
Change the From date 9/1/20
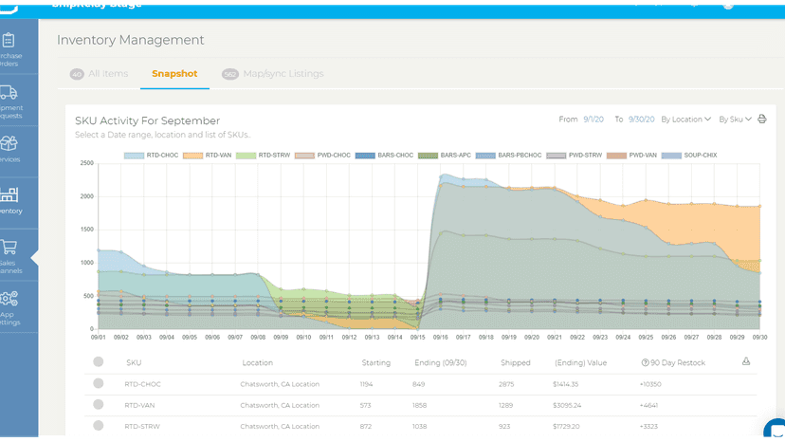tap(593, 120)
